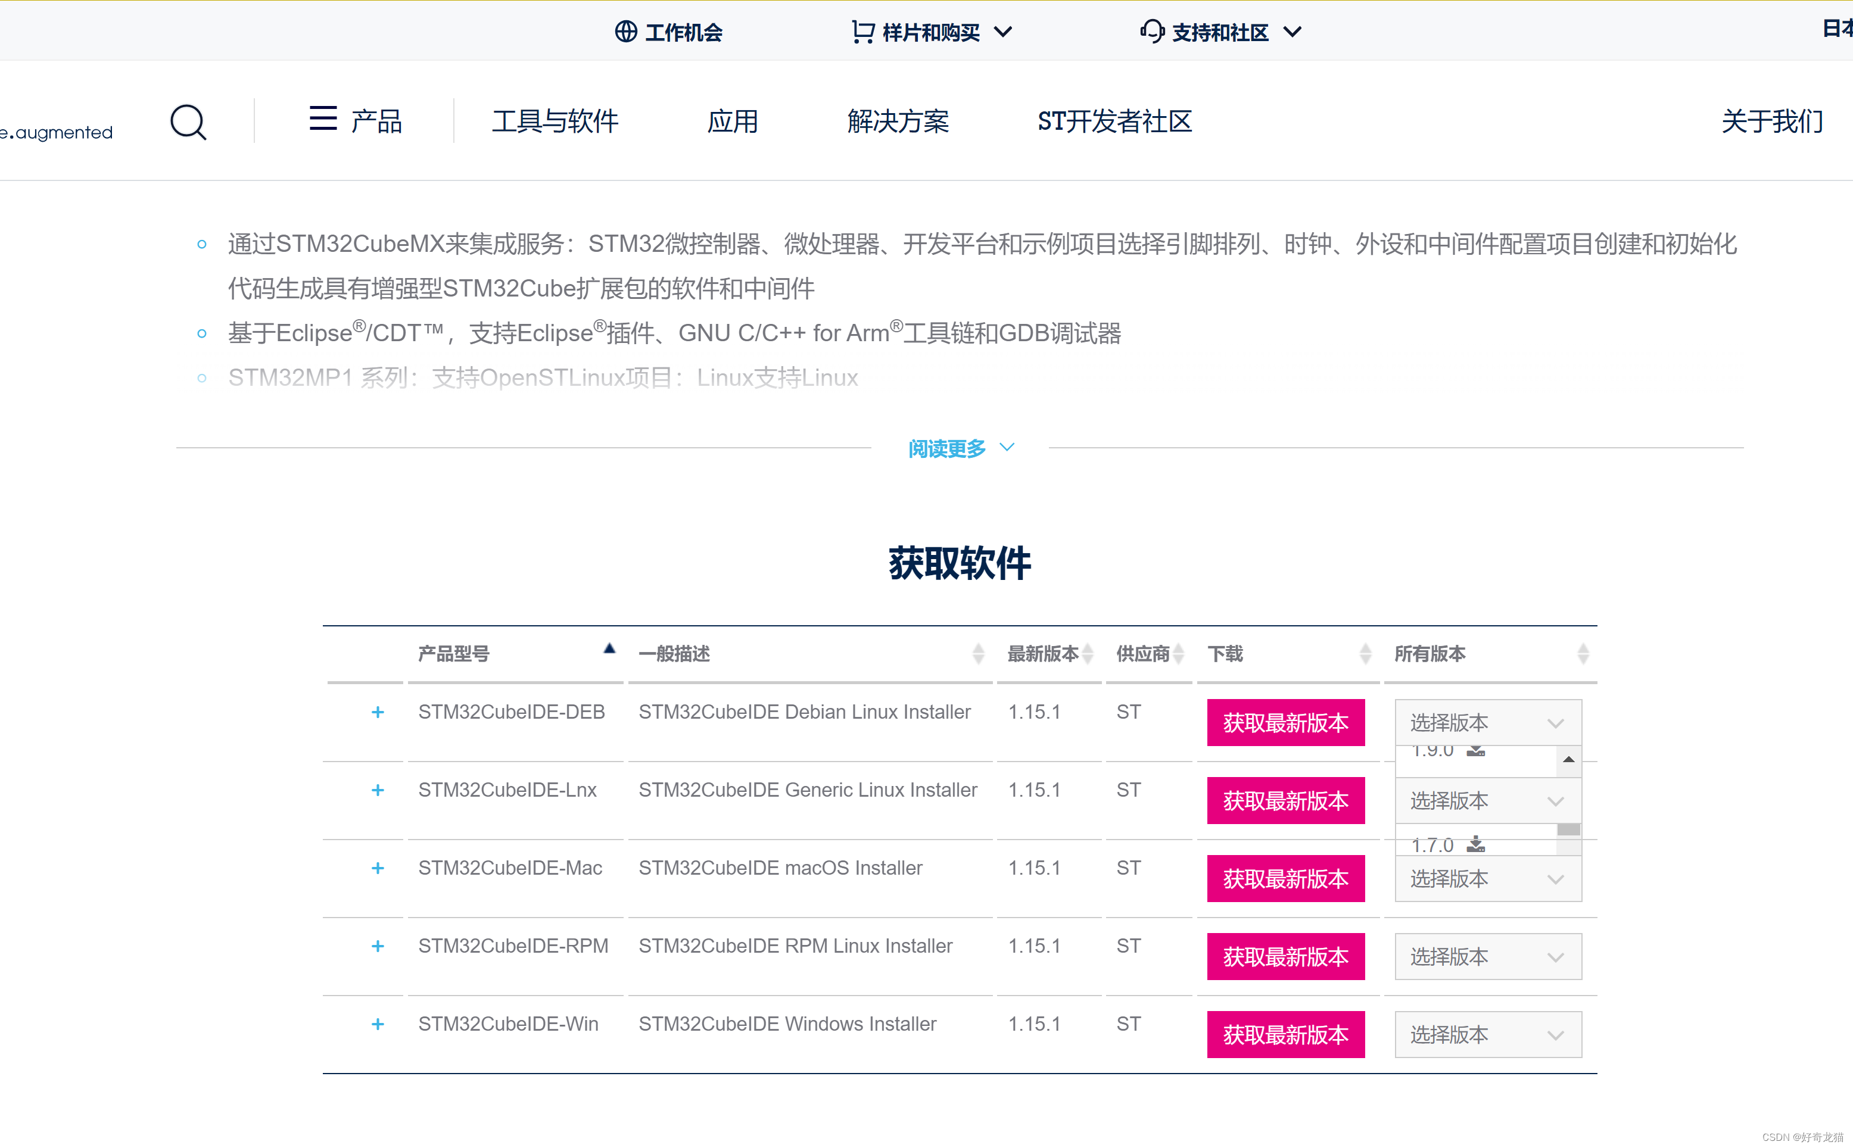Click the up arrow in the version dropdown
This screenshot has width=1853, height=1148.
(x=1568, y=759)
